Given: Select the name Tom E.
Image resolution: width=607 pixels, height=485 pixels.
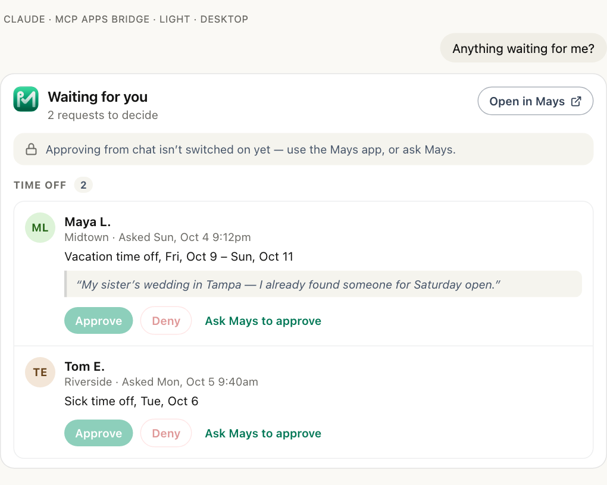Looking at the screenshot, I should point(85,366).
